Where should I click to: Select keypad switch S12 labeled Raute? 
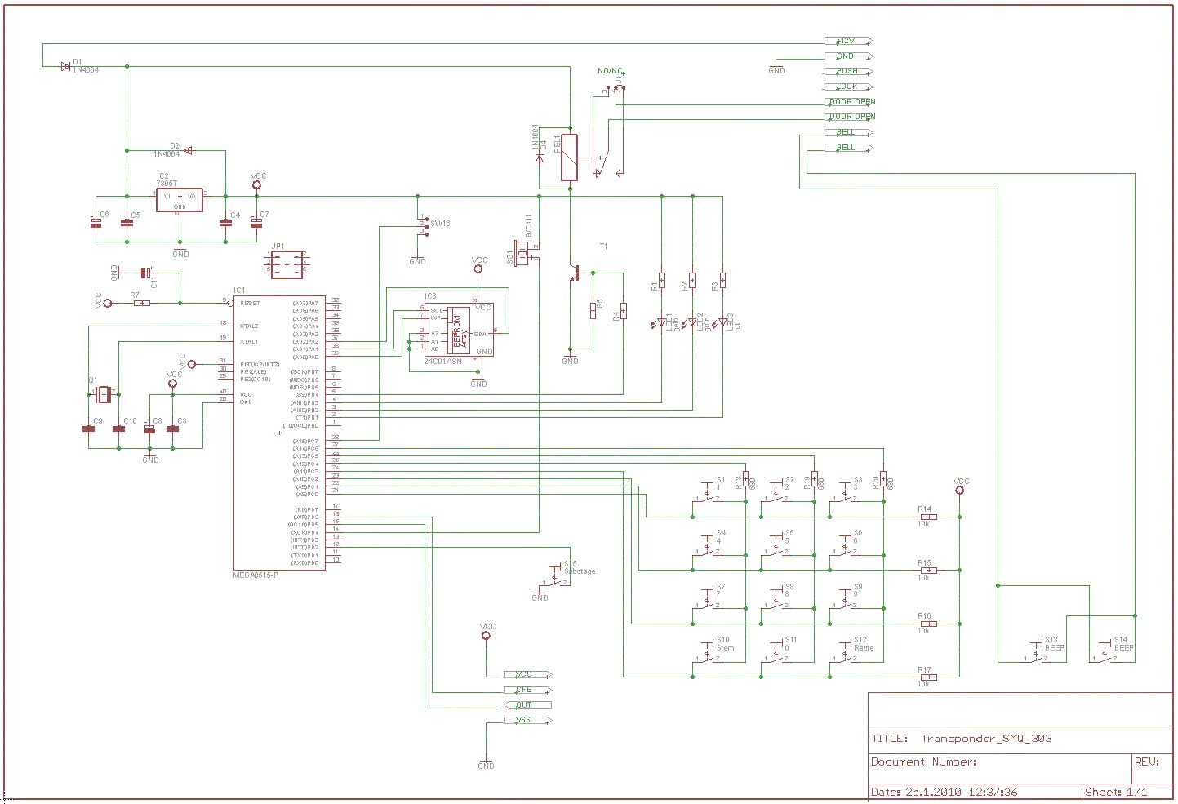click(x=843, y=653)
